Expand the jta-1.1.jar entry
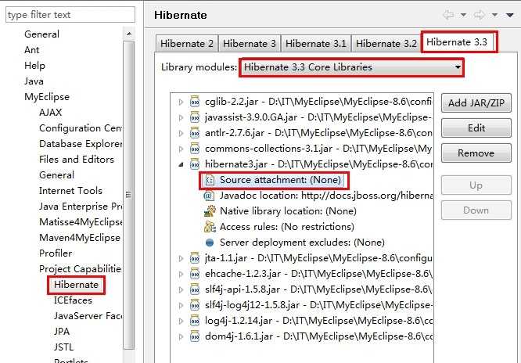The height and width of the screenshot is (363, 521). coord(181,258)
